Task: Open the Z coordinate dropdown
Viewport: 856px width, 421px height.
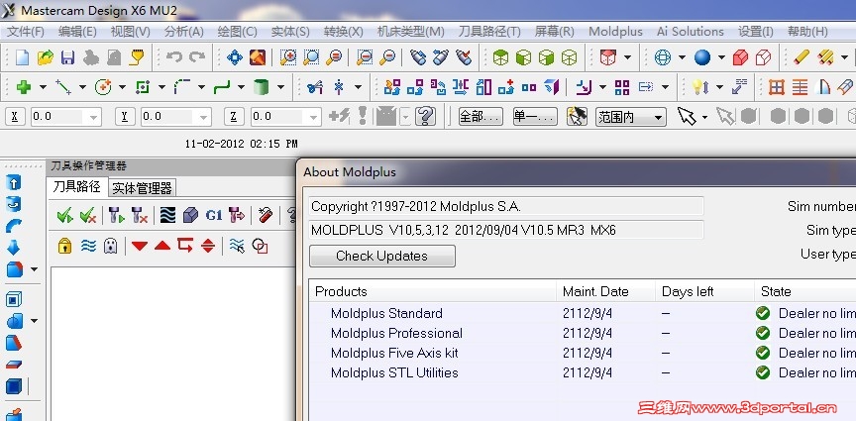Action: 314,117
